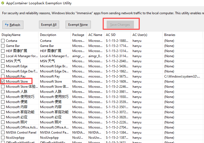Select Game Bar description cell
The image size is (204, 143).
tap(47, 46)
